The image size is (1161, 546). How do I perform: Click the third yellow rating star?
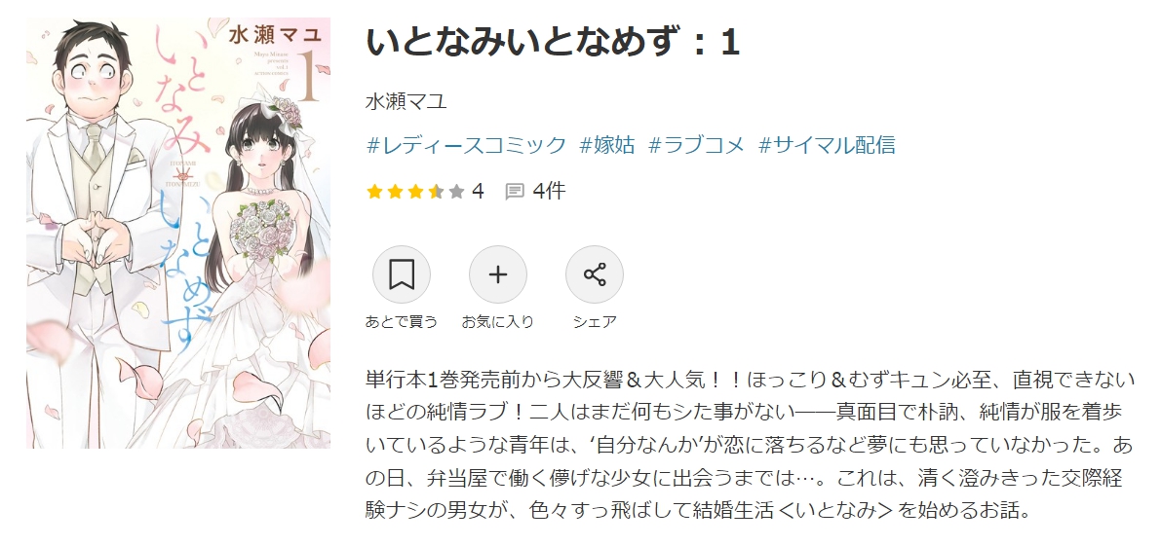pyautogui.click(x=415, y=192)
